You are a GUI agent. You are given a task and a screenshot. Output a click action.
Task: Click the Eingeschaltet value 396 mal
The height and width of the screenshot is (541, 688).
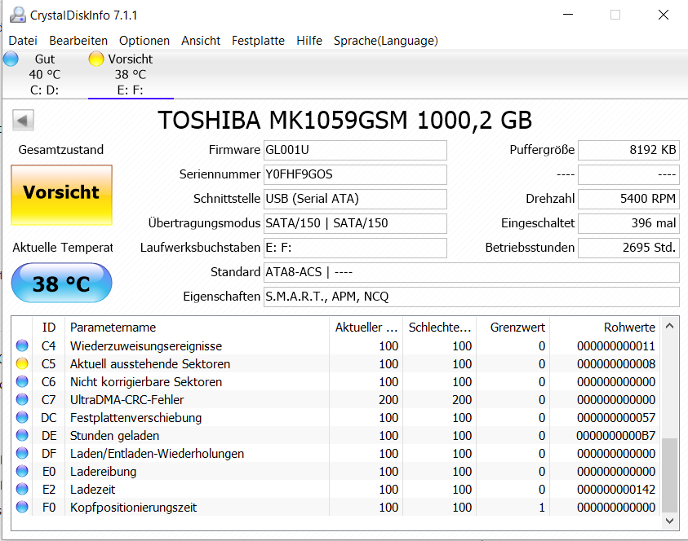coord(628,223)
